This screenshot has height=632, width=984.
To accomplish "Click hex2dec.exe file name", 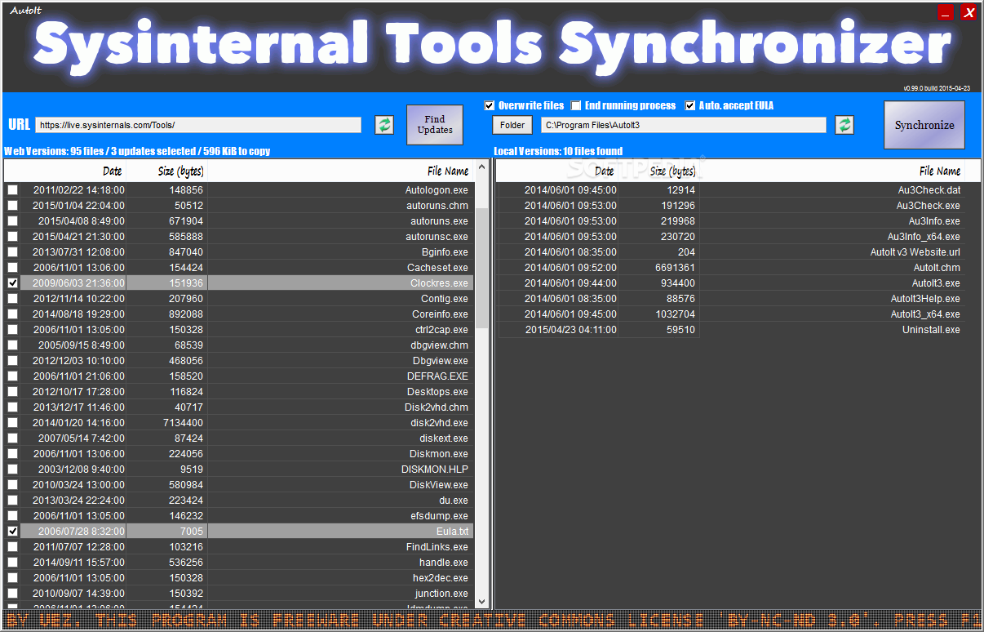I will [x=441, y=577].
